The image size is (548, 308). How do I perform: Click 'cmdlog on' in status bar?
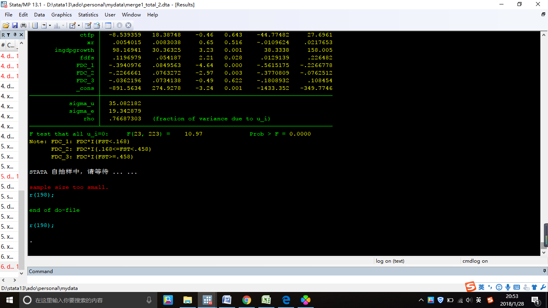click(475, 261)
